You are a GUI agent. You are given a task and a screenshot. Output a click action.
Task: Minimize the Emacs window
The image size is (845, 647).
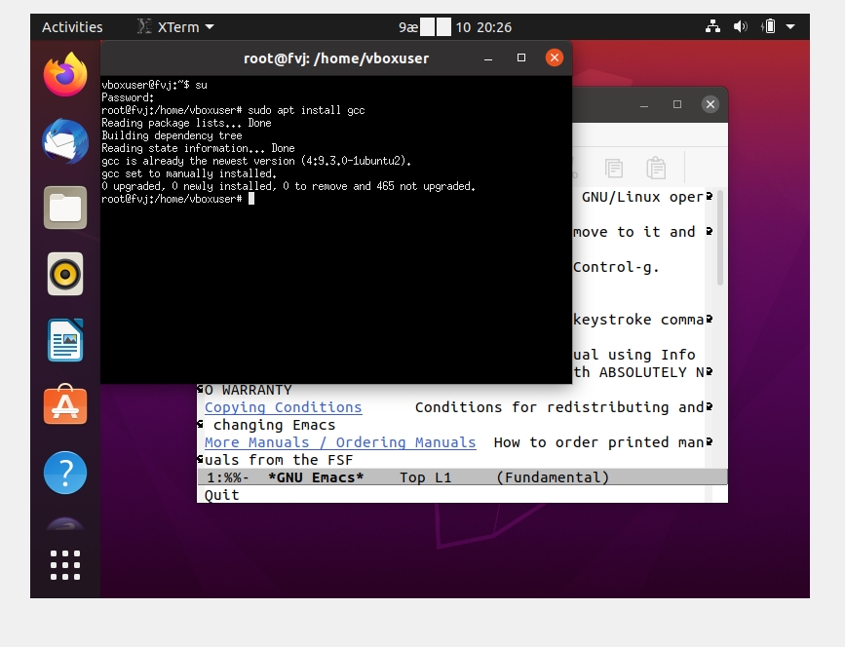click(x=644, y=104)
